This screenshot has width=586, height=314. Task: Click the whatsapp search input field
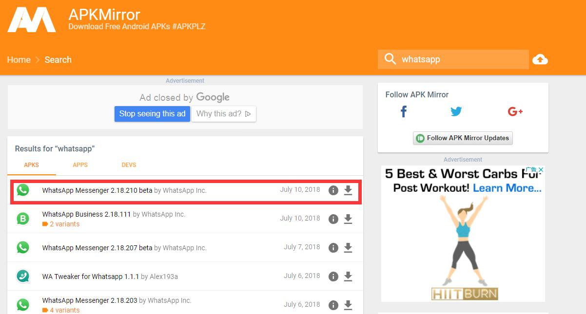453,59
